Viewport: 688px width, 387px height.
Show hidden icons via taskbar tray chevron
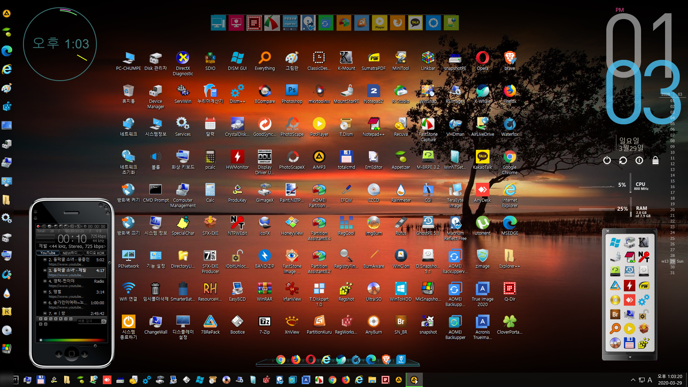[x=633, y=380]
